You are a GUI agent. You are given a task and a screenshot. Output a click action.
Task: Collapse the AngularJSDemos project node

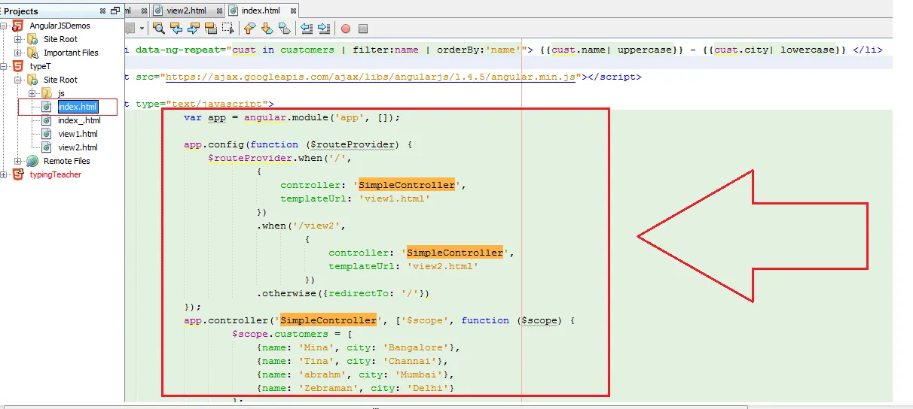(x=4, y=26)
